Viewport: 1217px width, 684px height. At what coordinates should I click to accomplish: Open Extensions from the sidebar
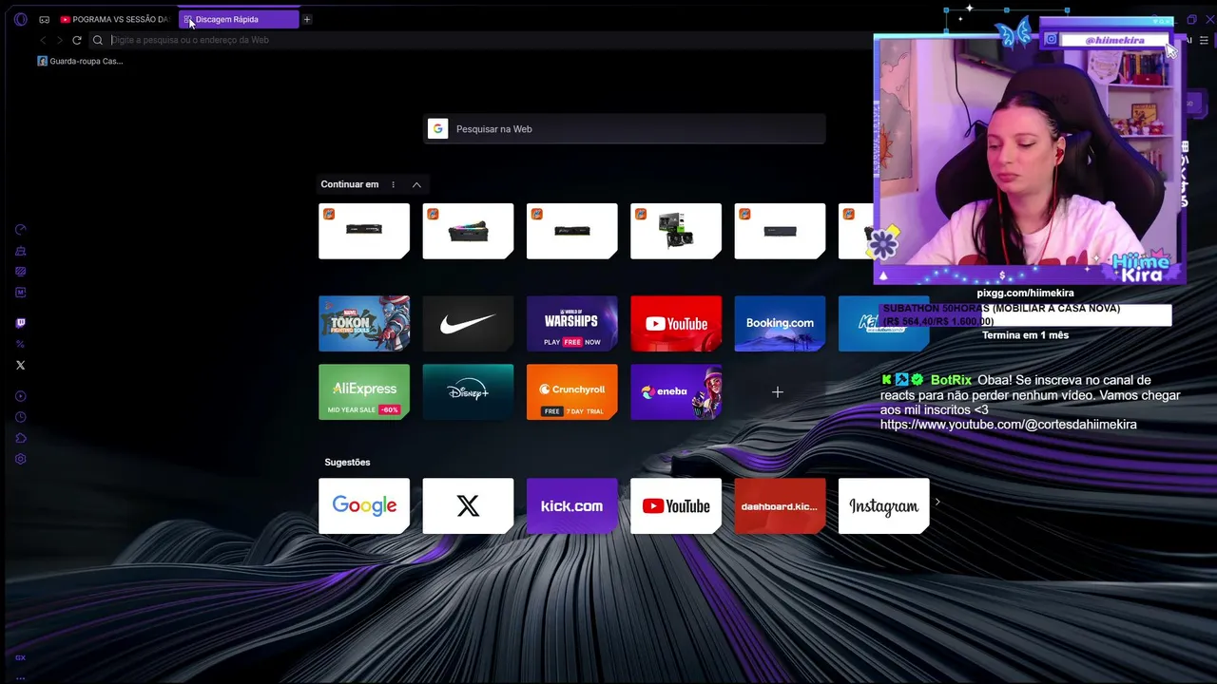click(20, 438)
